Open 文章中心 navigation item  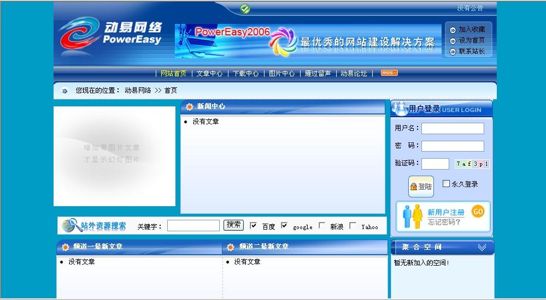point(210,74)
